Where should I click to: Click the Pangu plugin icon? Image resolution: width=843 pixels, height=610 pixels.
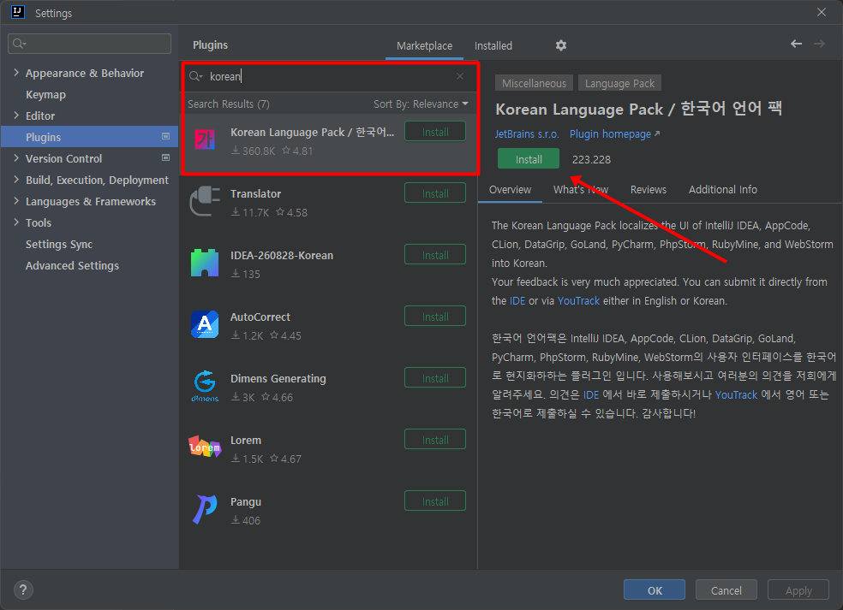click(205, 509)
